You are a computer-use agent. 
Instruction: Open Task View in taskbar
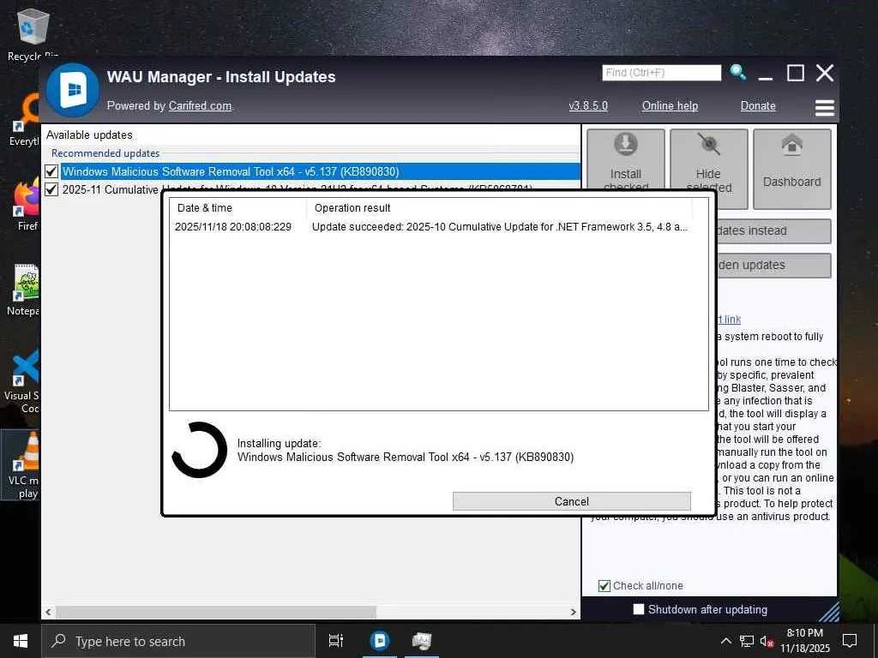click(x=336, y=641)
